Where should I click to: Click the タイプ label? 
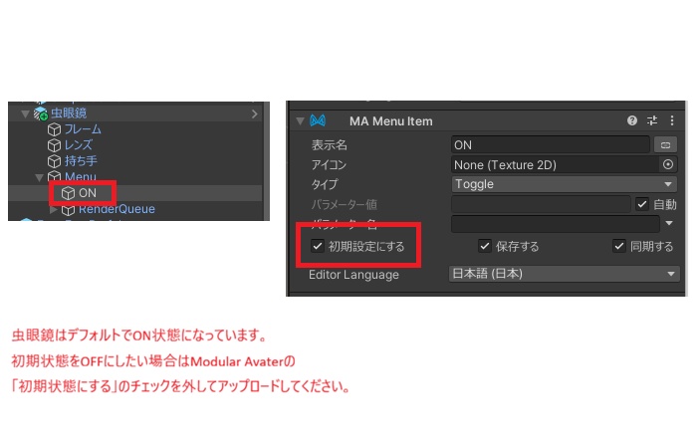coord(325,184)
